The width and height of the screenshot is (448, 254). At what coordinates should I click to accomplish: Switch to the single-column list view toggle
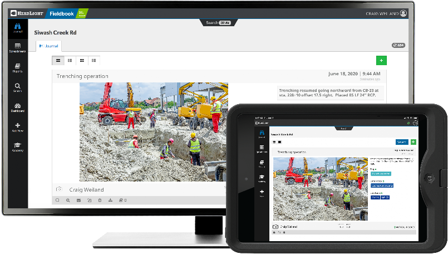(58, 60)
